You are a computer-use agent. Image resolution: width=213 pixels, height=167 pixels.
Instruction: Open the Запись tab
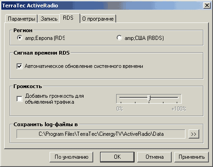pyautogui.click(x=49, y=19)
